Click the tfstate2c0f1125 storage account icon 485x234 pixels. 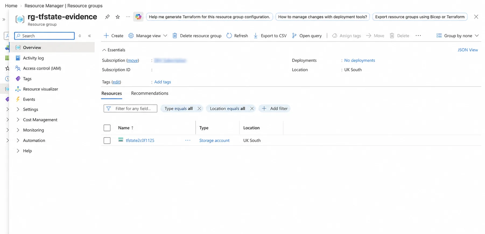121,140
